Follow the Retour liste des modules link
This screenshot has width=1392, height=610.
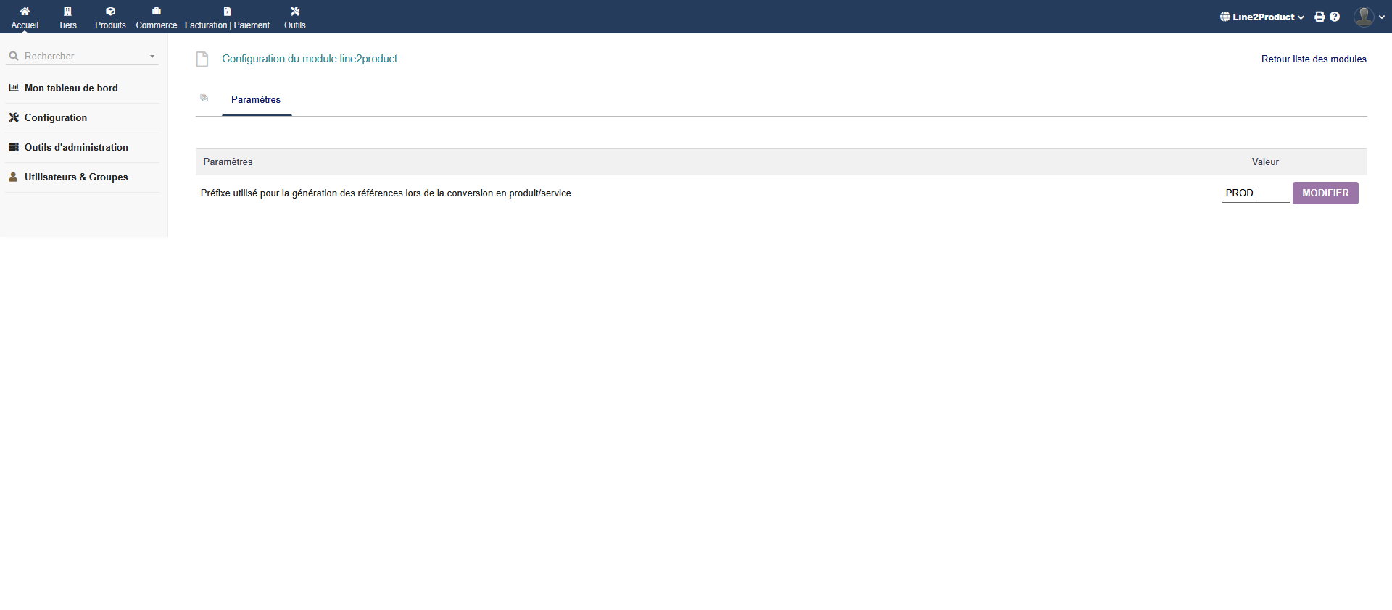point(1313,59)
